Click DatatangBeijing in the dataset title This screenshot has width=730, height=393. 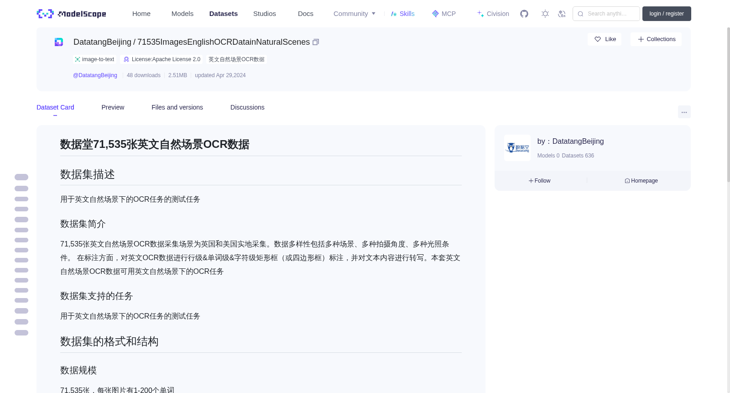click(x=102, y=42)
